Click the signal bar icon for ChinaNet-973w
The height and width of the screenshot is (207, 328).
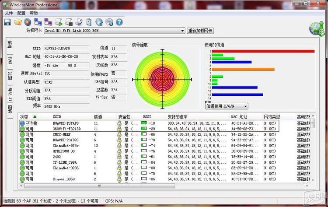click(x=144, y=145)
